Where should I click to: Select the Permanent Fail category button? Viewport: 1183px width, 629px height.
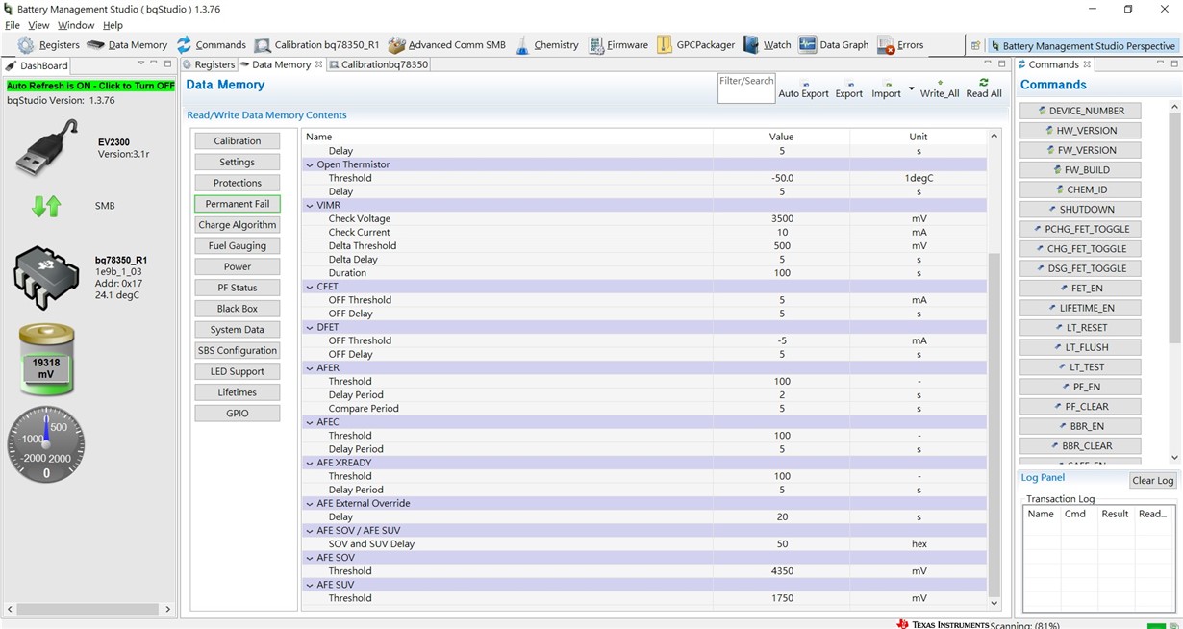point(238,204)
